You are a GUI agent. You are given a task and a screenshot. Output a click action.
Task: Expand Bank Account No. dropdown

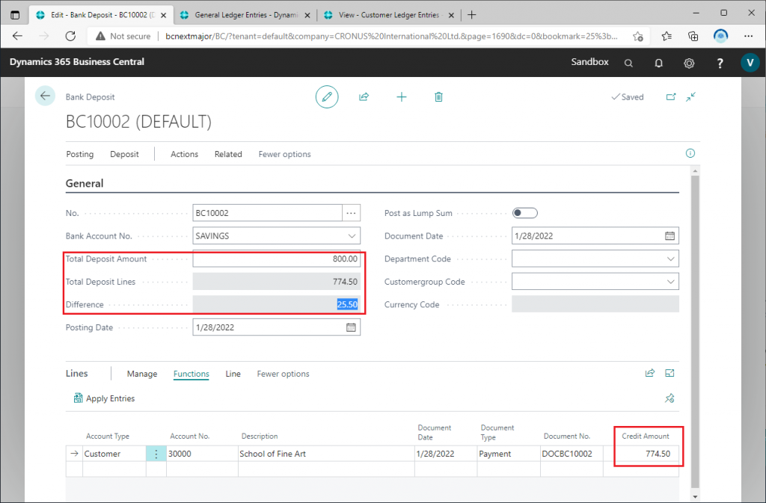(x=352, y=235)
